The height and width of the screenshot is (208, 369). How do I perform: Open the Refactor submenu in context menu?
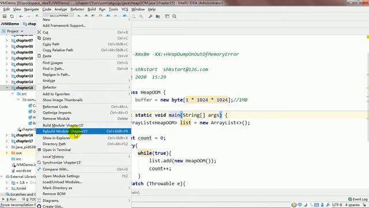pos(84,87)
